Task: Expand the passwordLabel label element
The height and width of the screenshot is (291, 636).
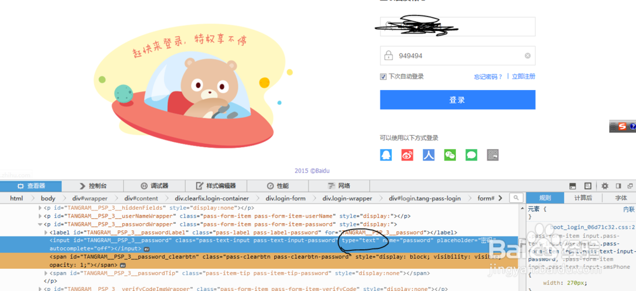Action: (x=46, y=233)
